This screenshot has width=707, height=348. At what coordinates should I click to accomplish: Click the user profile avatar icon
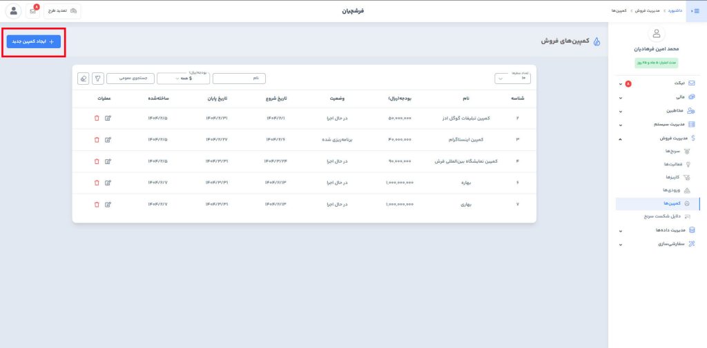point(14,11)
